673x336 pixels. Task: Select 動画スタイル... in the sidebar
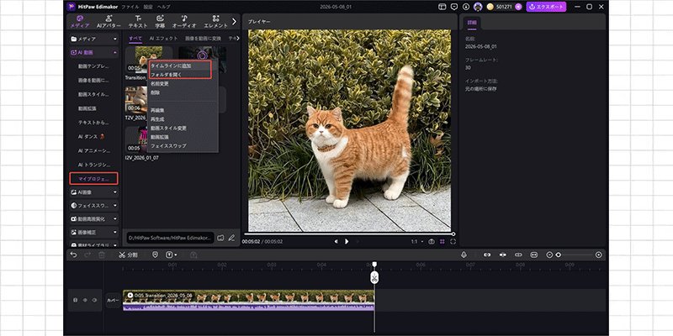click(x=93, y=94)
